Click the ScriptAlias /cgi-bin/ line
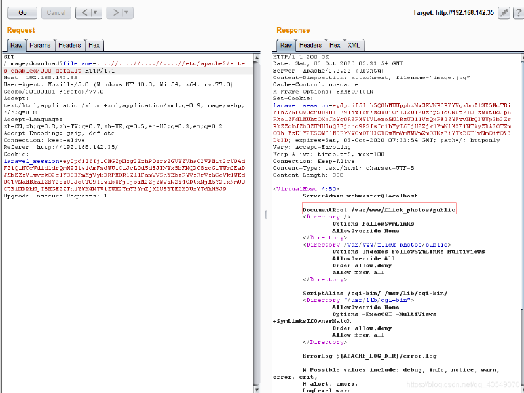 pyautogui.click(x=375, y=293)
